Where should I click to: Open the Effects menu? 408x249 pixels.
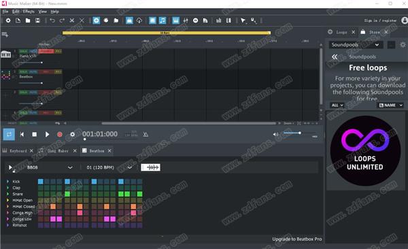(29, 12)
